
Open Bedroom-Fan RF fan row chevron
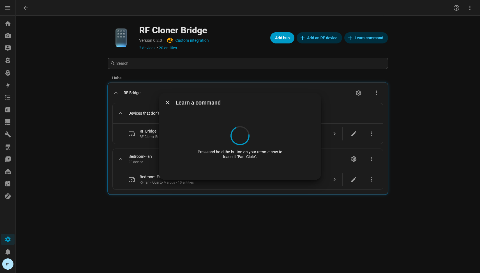(334, 179)
